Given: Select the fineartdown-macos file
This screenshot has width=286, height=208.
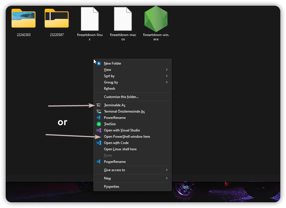Looking at the screenshot, I should click(123, 19).
